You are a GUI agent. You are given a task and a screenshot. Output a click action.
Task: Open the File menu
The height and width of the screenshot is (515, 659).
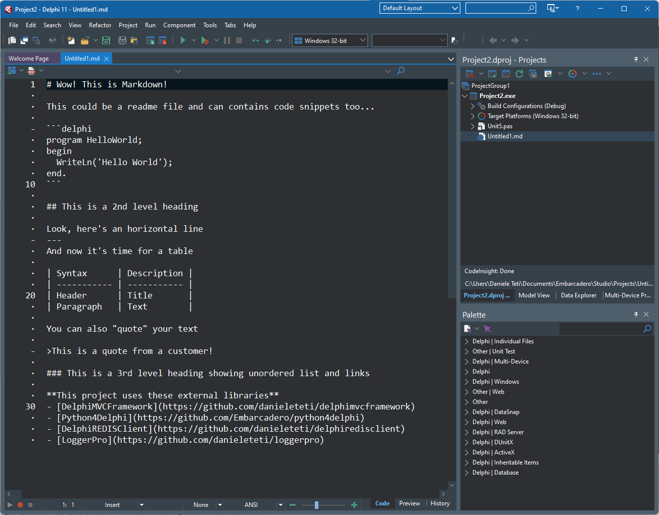(14, 25)
